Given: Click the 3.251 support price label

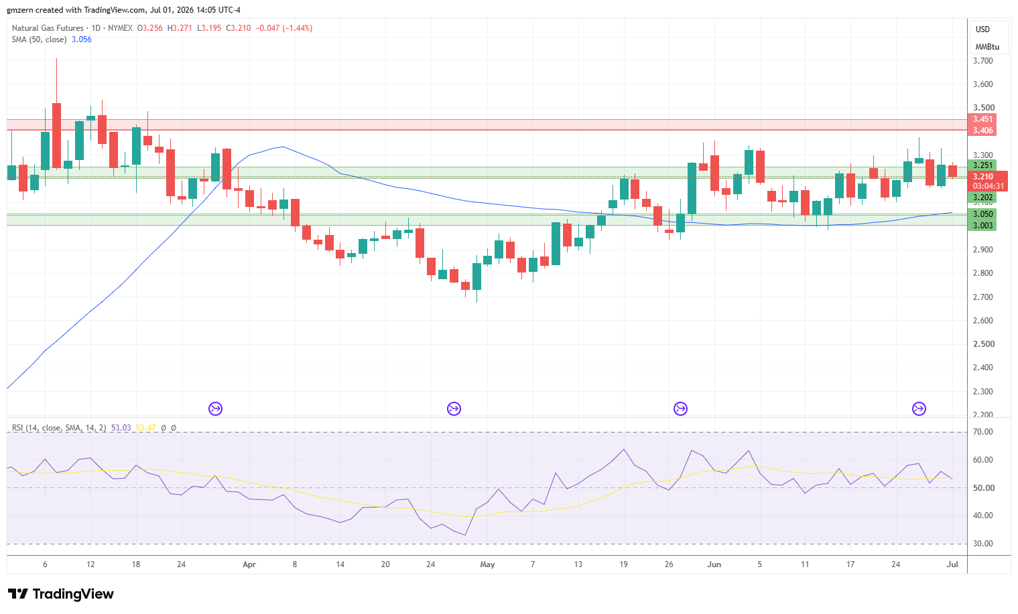Looking at the screenshot, I should 982,165.
